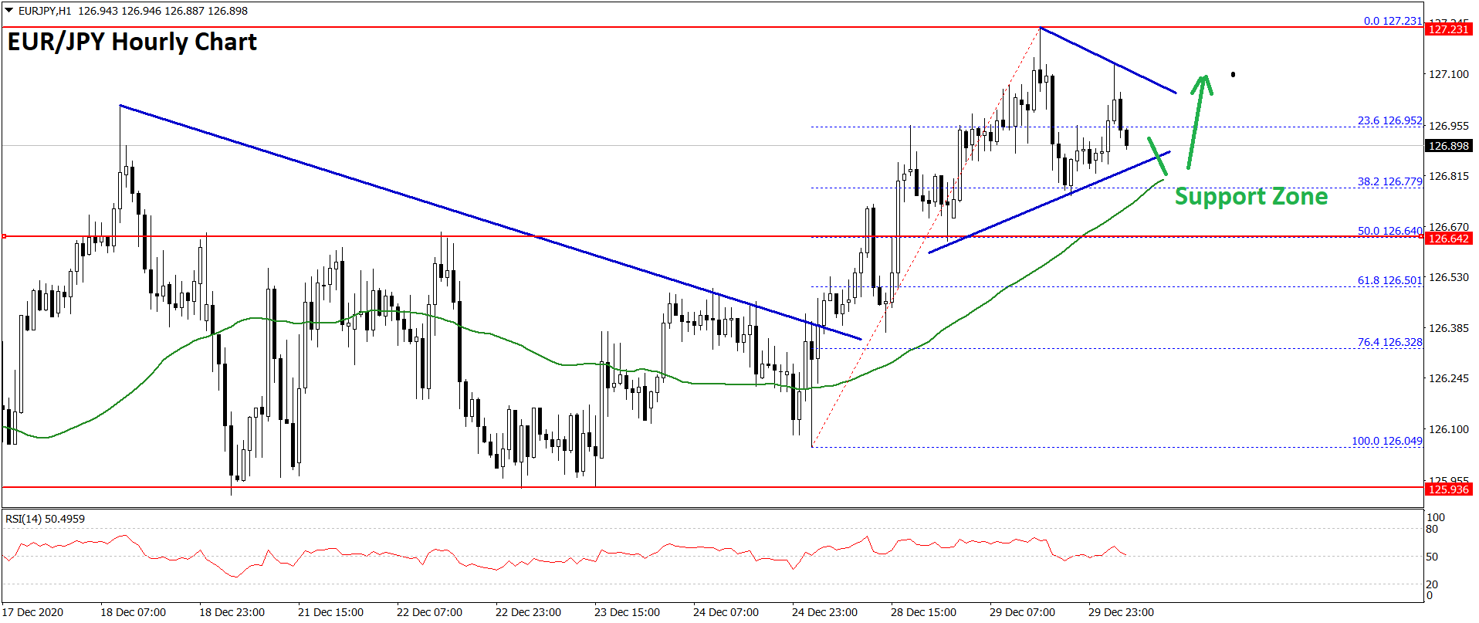Select the 100.0 Fibonacci level label

[1386, 441]
